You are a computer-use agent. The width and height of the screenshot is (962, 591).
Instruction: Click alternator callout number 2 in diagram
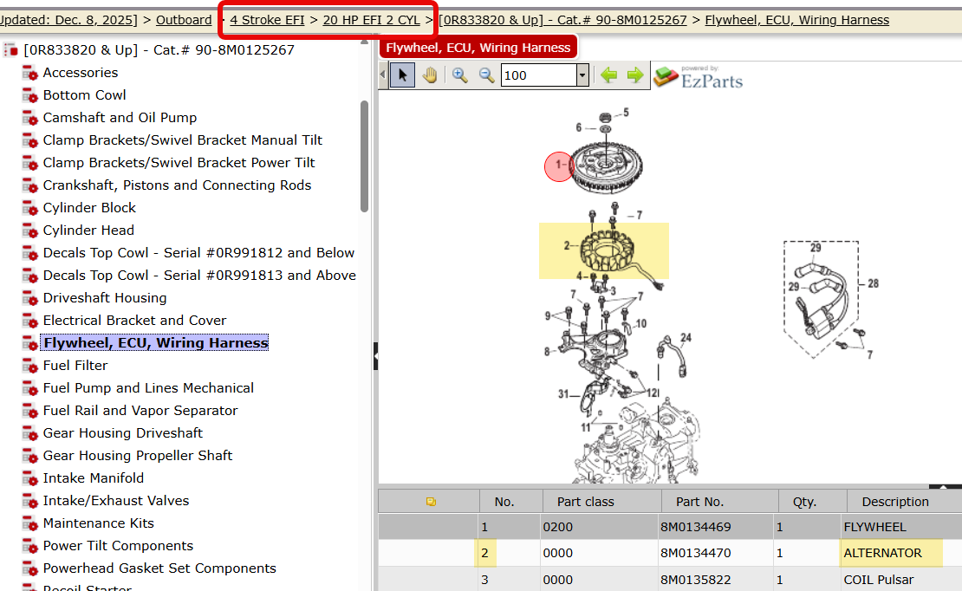pyautogui.click(x=567, y=245)
